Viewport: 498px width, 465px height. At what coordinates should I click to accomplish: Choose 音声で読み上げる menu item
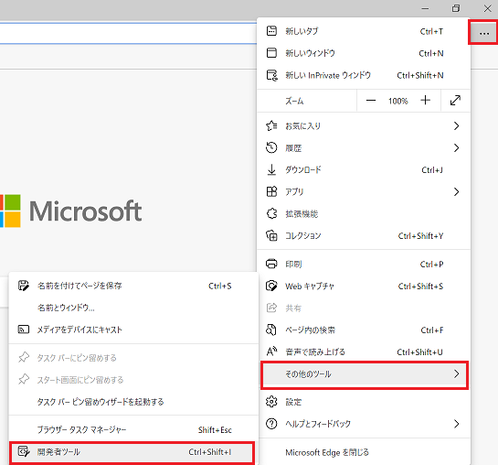click(x=364, y=351)
